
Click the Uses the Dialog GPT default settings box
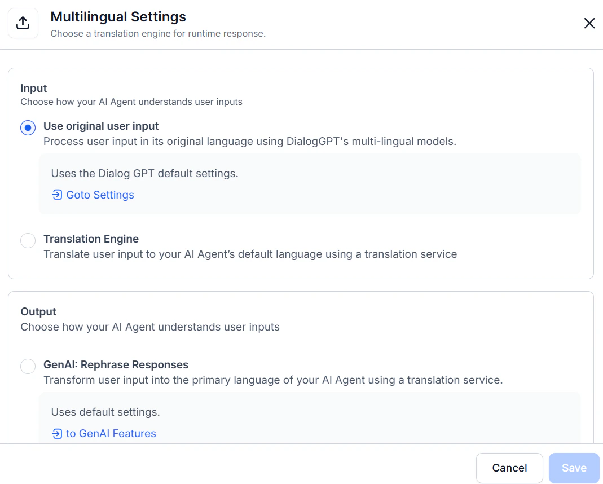coord(310,183)
